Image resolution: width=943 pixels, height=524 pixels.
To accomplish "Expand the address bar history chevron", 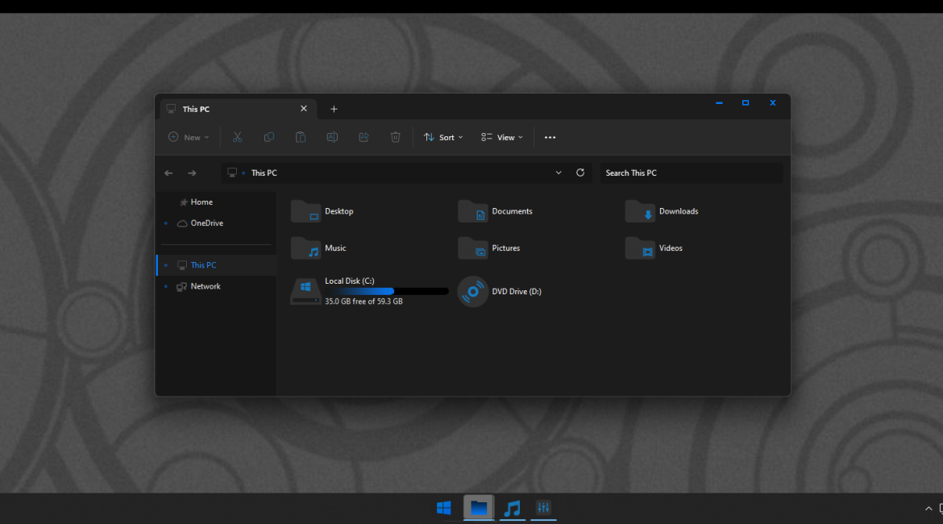I will coord(559,173).
